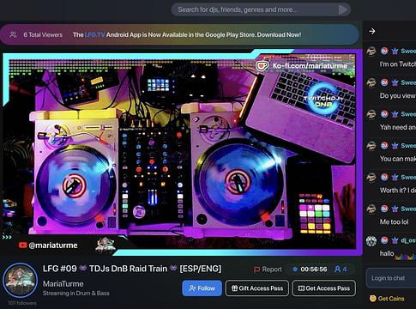Viewport: 416px width, 309px height.
Task: Open MariaTurme's profile avatar
Action: click(x=20, y=281)
